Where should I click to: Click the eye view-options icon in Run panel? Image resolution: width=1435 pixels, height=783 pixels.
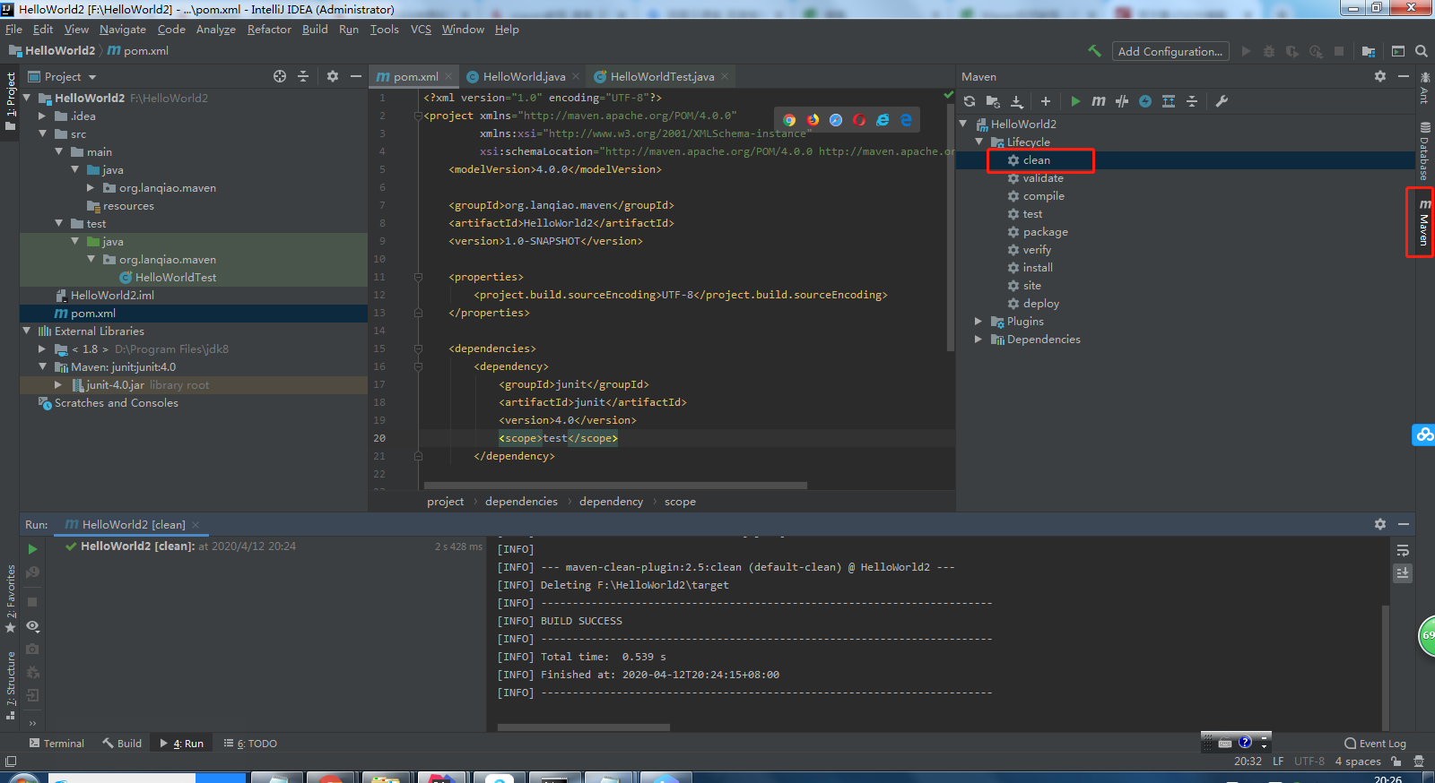[x=32, y=626]
